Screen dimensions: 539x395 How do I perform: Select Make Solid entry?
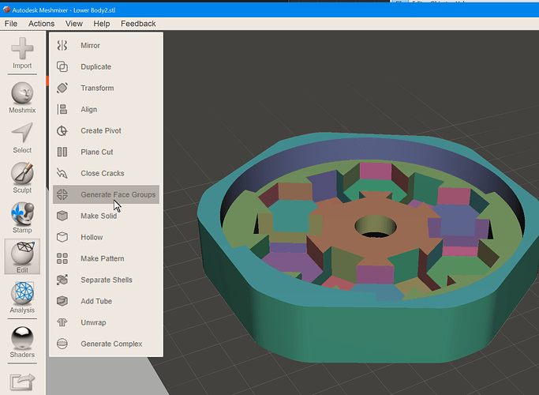[x=106, y=216]
